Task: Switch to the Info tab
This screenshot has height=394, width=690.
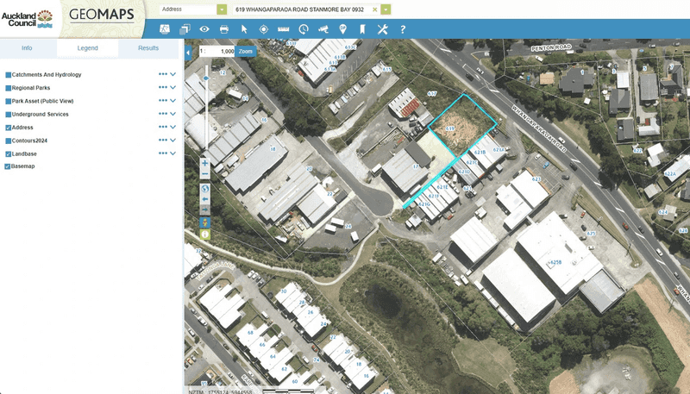Action: pos(27,48)
